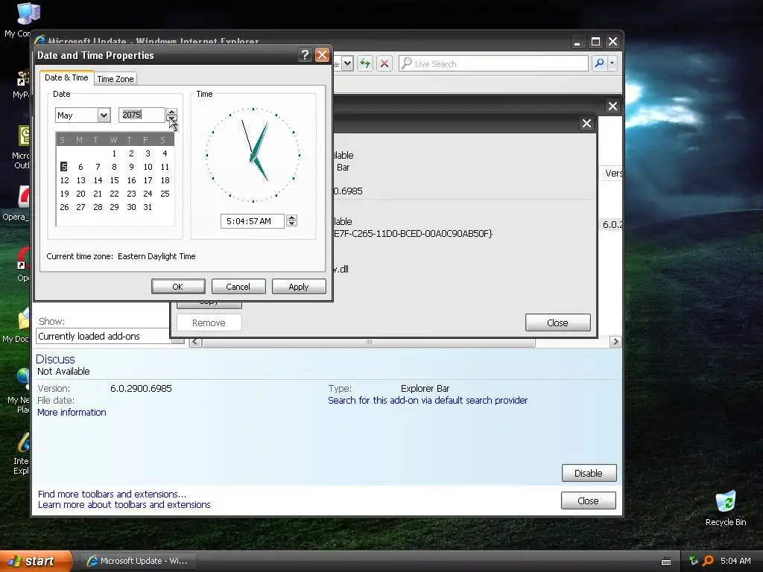Open the Show dropdown with Currently loaded add-ons

pyautogui.click(x=110, y=337)
